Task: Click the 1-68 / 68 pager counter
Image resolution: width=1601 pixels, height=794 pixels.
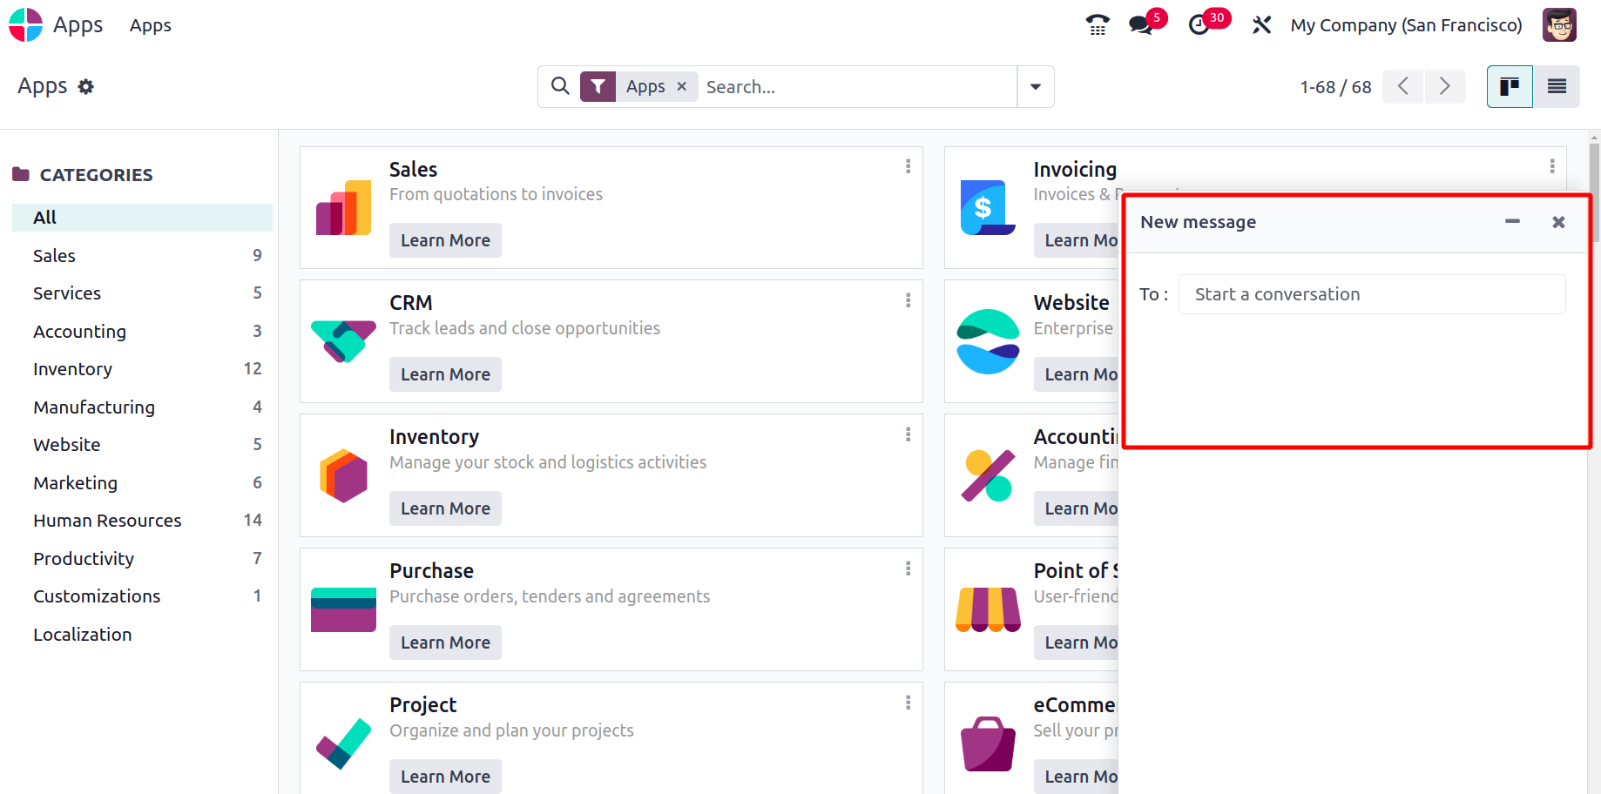Action: point(1335,86)
